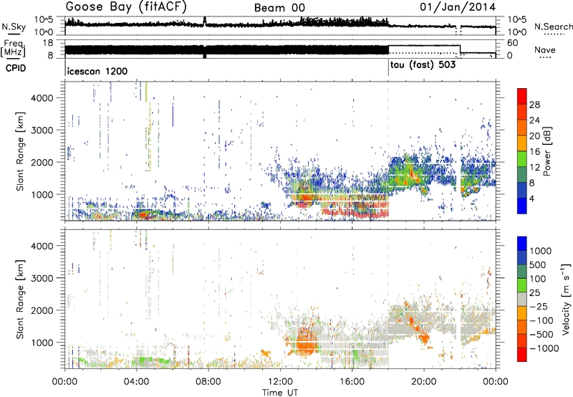Pick the Velocity color bar segment above 1000

tap(522, 244)
